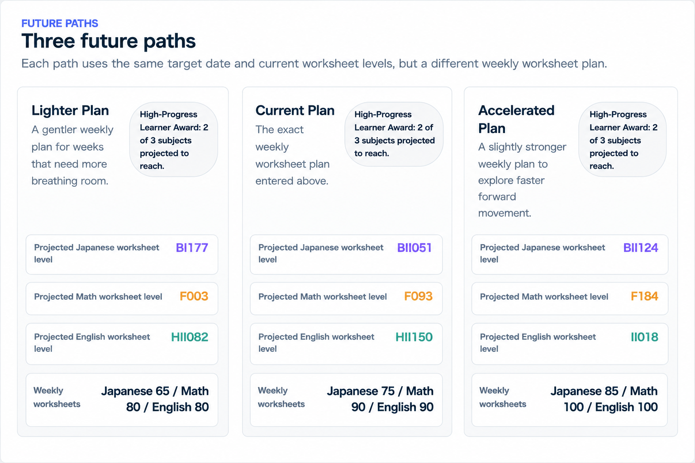Image resolution: width=695 pixels, height=463 pixels.
Task: Select the Current Plan card title
Action: [x=295, y=110]
